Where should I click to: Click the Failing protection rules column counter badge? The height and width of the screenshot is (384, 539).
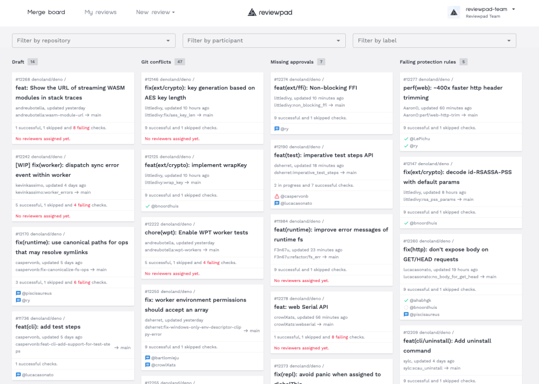click(463, 62)
